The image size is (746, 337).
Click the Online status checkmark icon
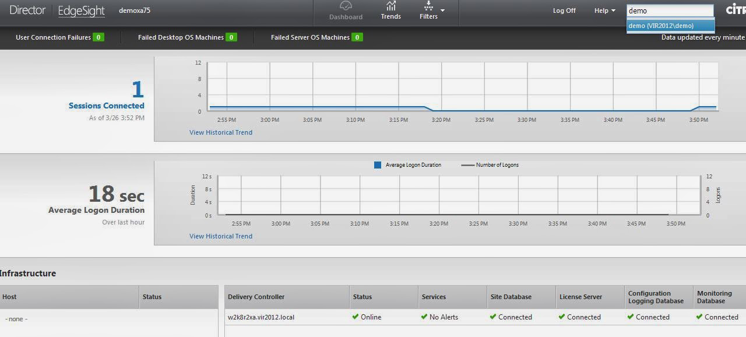[x=356, y=317]
